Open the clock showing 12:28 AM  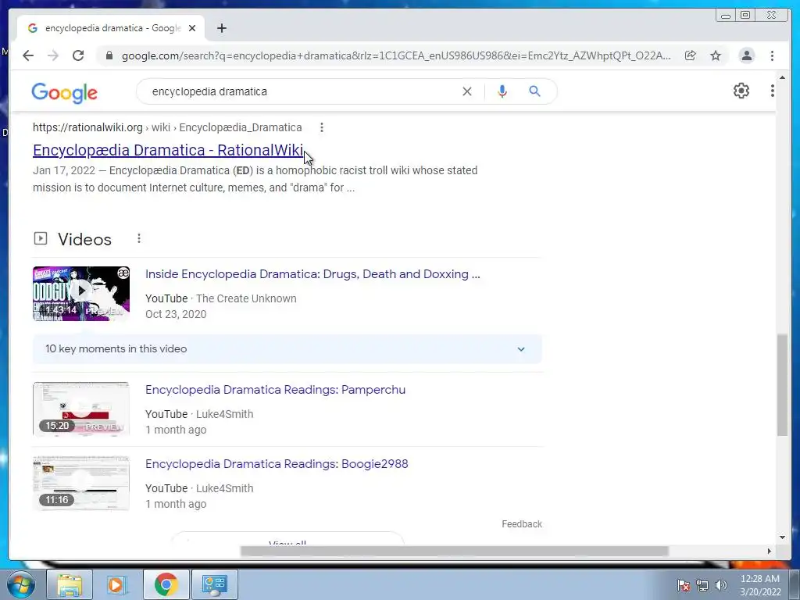click(760, 584)
